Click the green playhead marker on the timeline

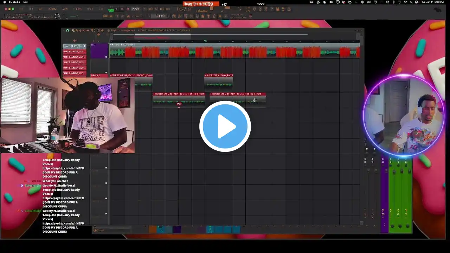205,41
